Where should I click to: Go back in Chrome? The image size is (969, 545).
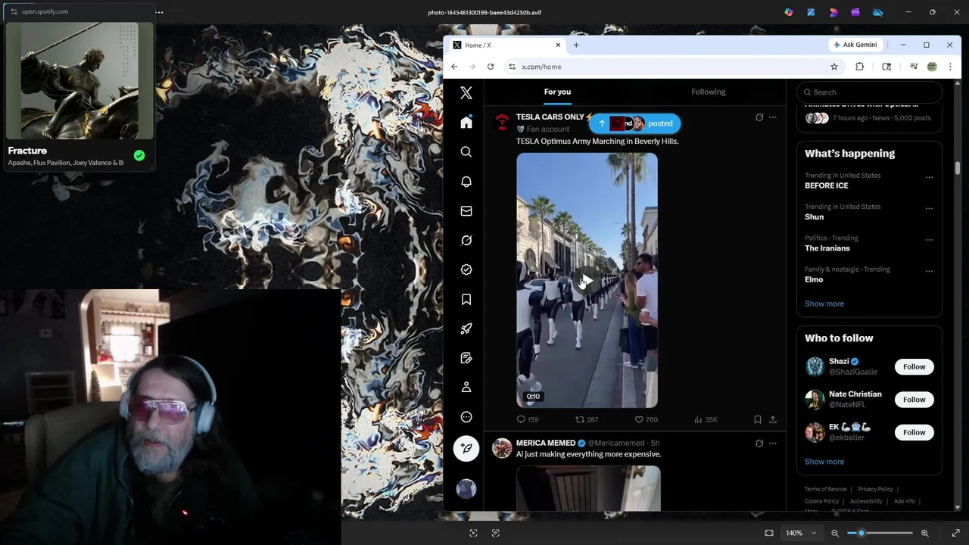454,67
